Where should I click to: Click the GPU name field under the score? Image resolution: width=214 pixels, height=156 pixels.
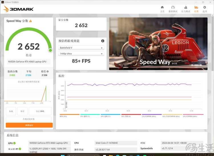click(x=29, y=62)
